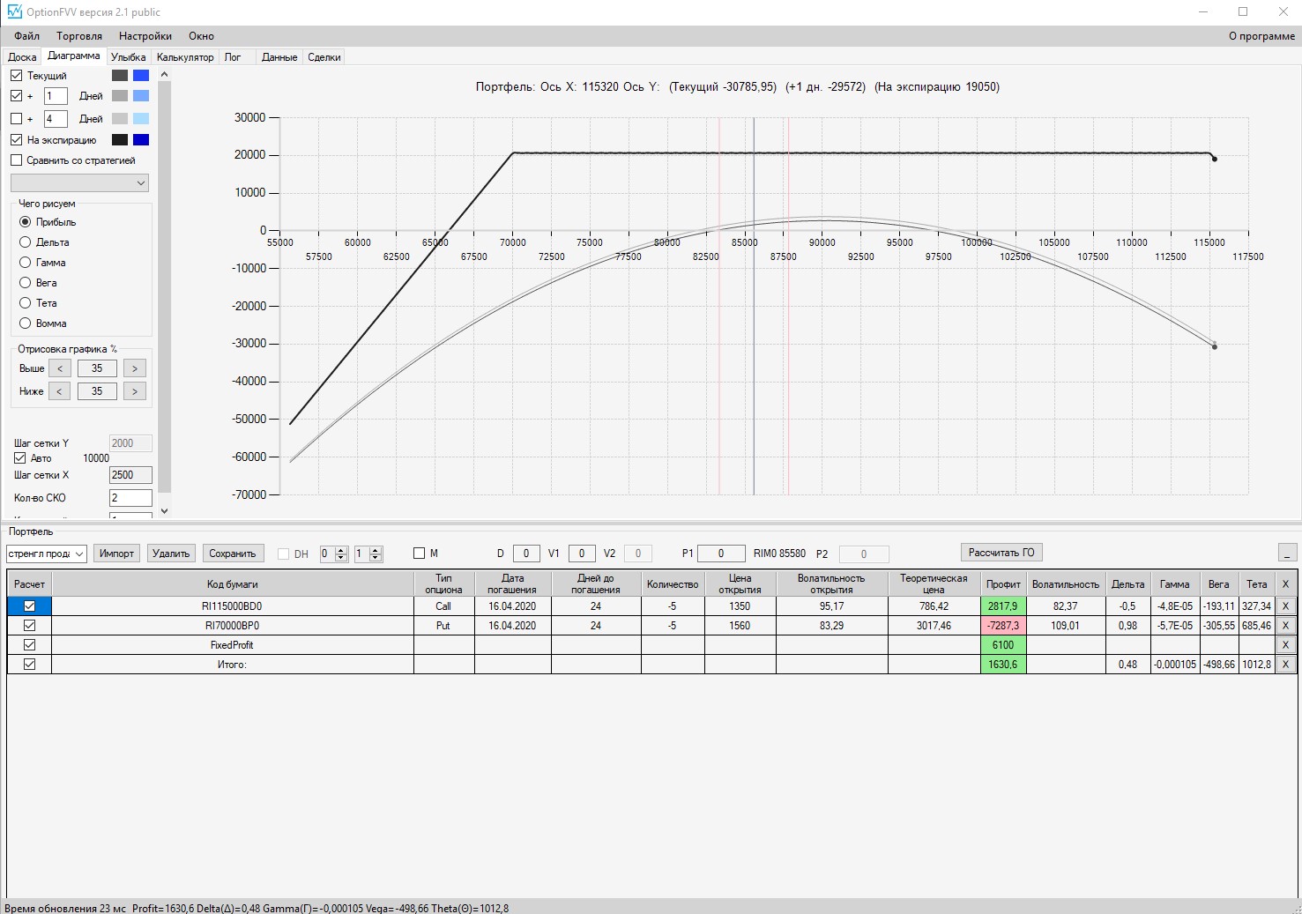Enable the +4 Дней graph checkbox

tap(16, 119)
